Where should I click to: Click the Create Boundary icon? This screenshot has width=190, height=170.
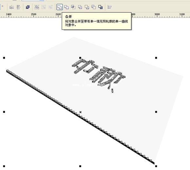coord(101,7)
